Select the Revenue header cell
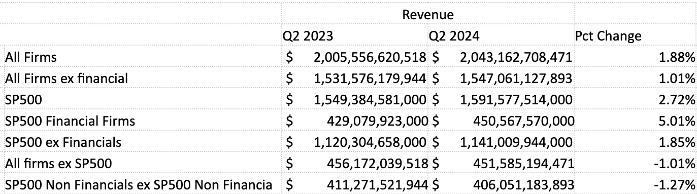697x194 pixels. pos(427,15)
